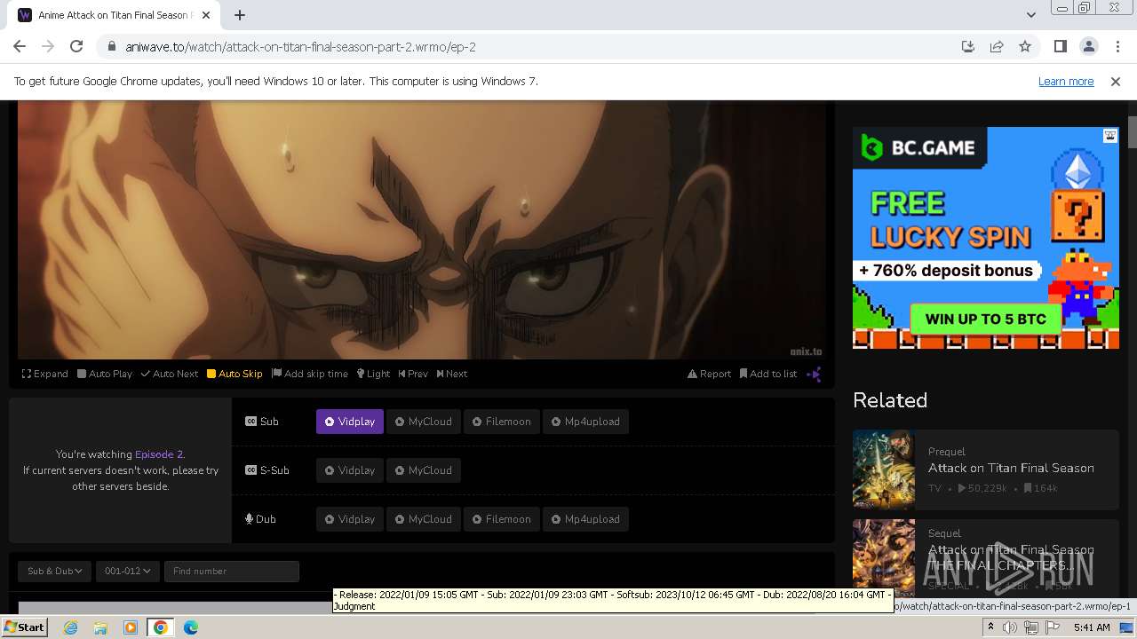Open the volume tray icon
Image resolution: width=1137 pixels, height=639 pixels.
(1010, 627)
